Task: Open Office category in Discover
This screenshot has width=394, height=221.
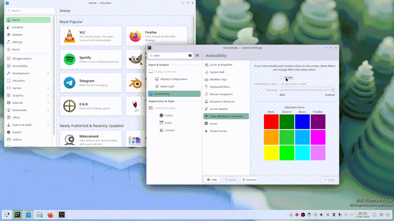Action: (x=28, y=118)
